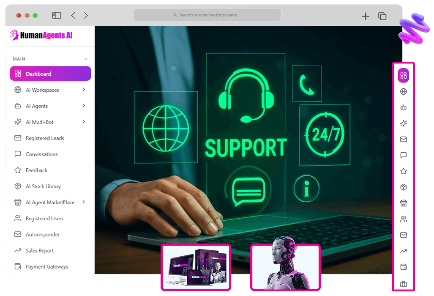Image resolution: width=434 pixels, height=296 pixels.
Task: Expand the AI Workspaces submenu arrow
Action: 84,90
